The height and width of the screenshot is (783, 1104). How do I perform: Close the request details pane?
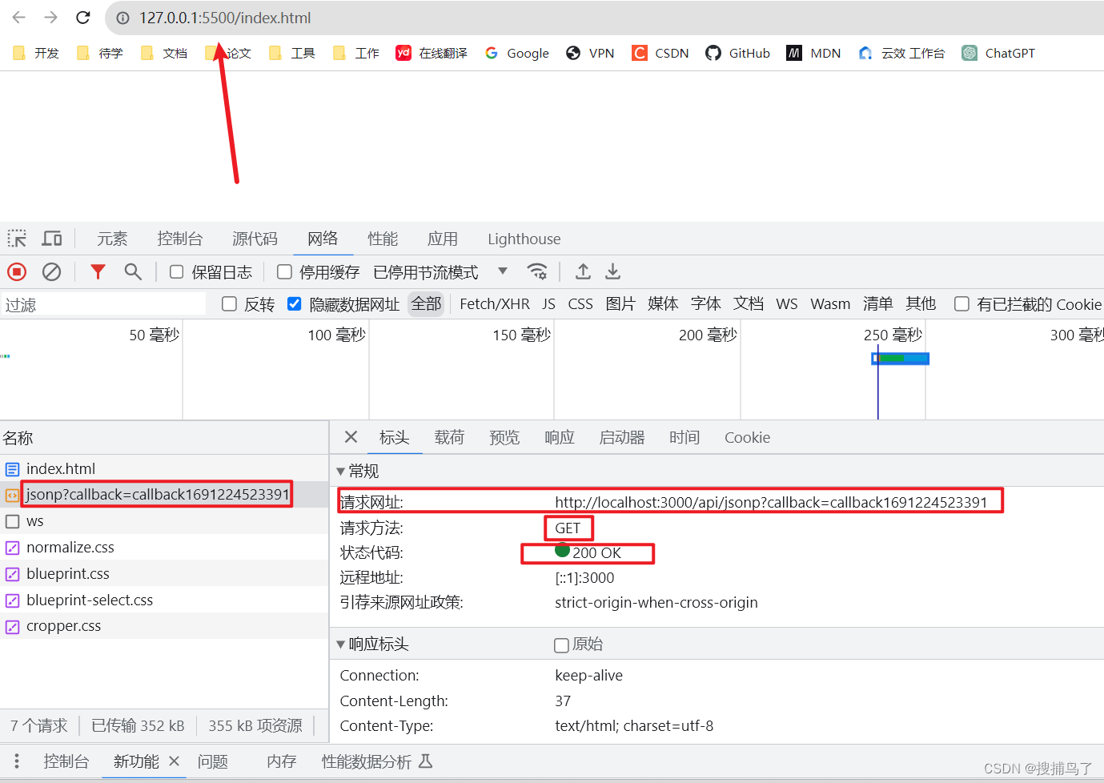[x=351, y=437]
